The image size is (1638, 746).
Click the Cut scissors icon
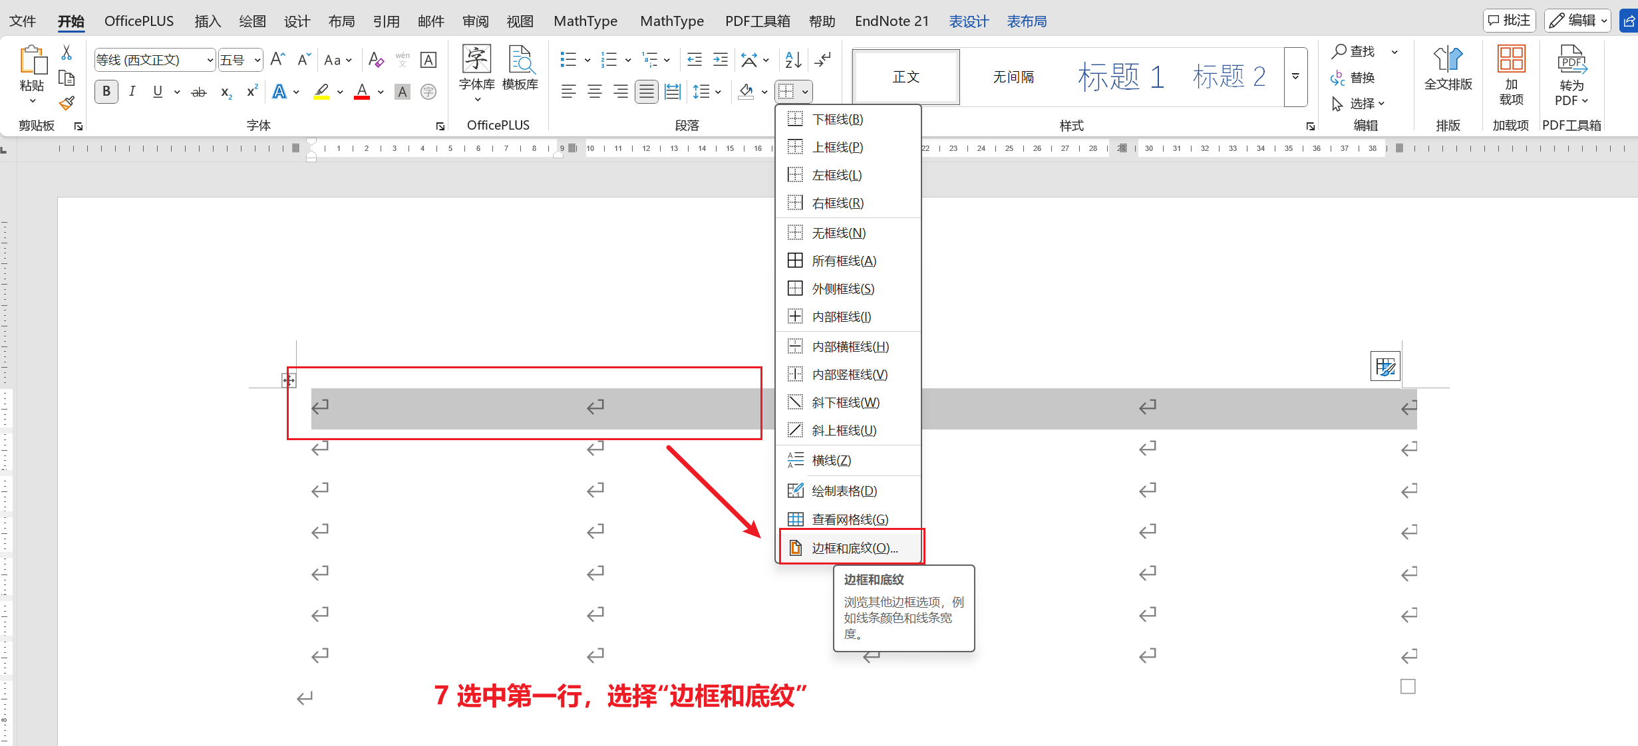[67, 53]
